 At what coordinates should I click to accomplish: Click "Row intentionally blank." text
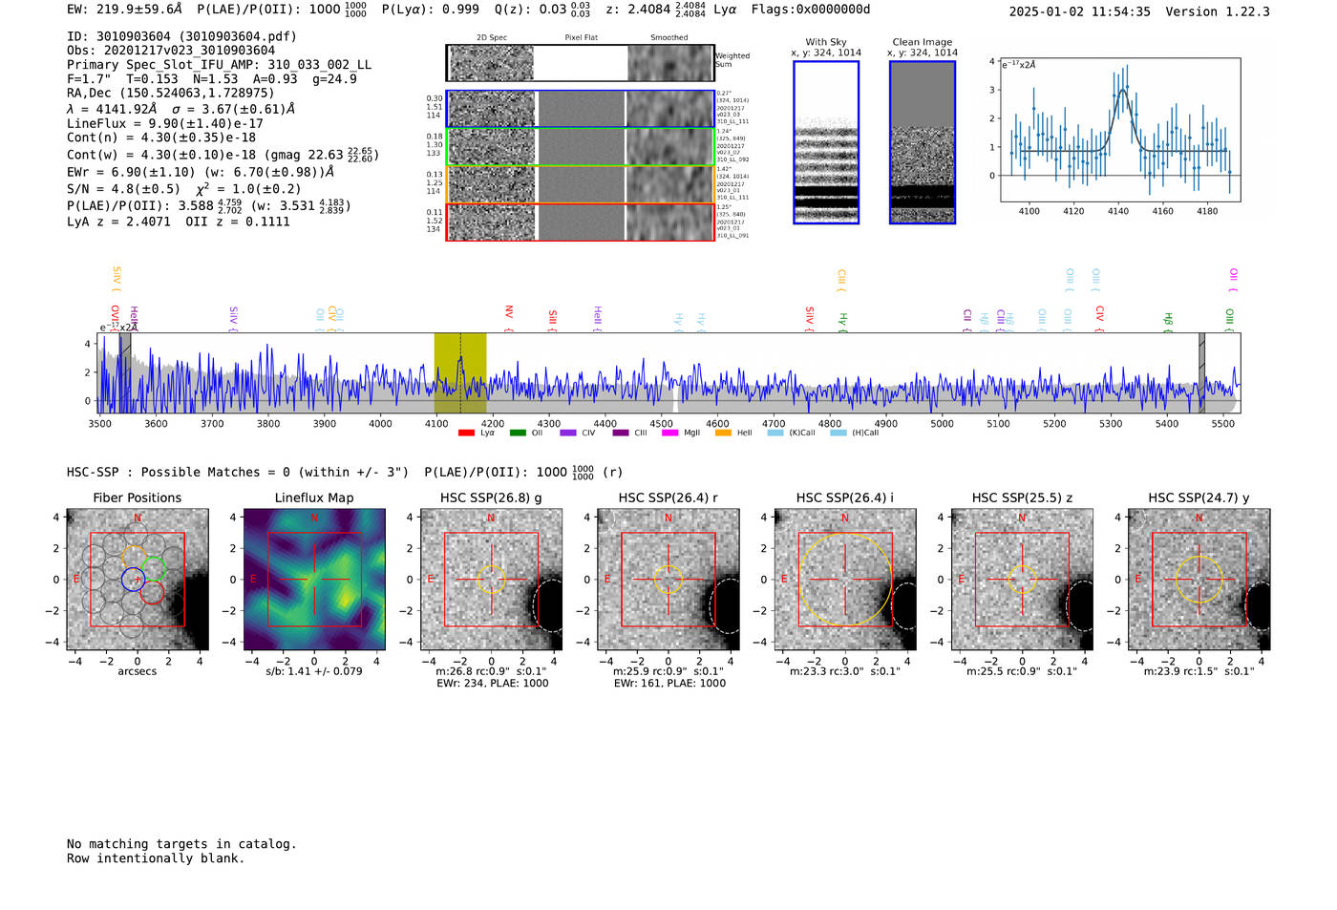click(156, 858)
